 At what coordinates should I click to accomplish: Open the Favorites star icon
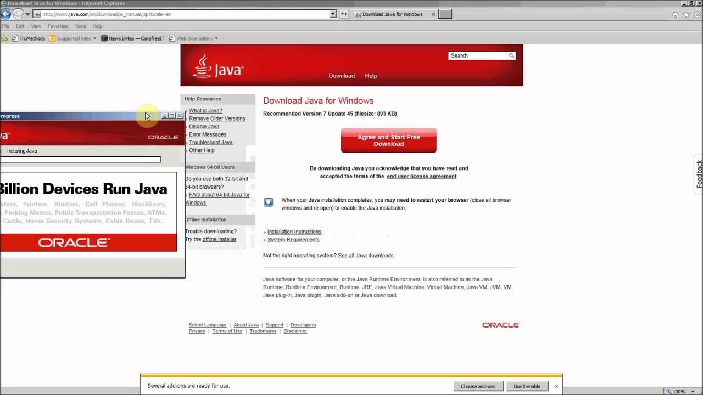tap(686, 15)
